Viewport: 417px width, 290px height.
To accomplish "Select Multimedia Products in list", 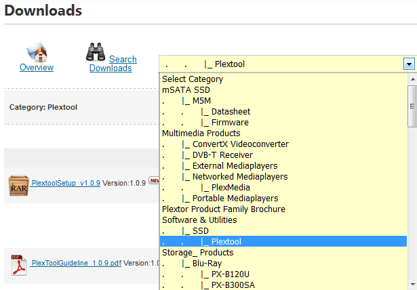I will [x=201, y=133].
